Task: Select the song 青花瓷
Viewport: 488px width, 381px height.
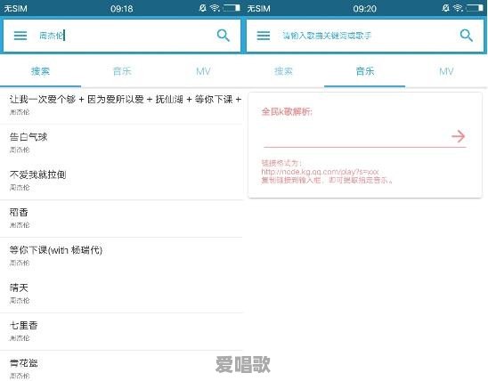Action: click(x=121, y=366)
